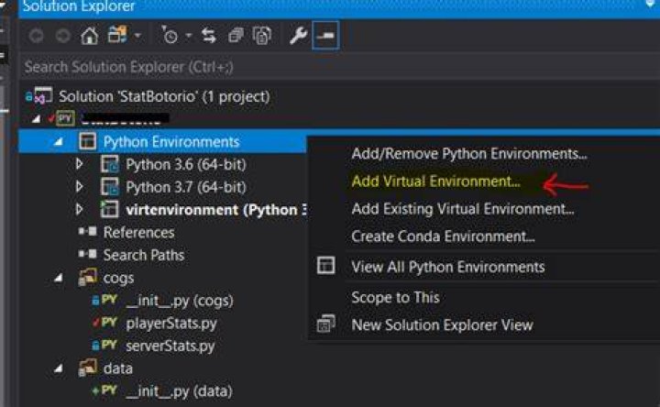Open Properties with the wrench icon
Image resolution: width=660 pixels, height=407 pixels.
pos(298,36)
